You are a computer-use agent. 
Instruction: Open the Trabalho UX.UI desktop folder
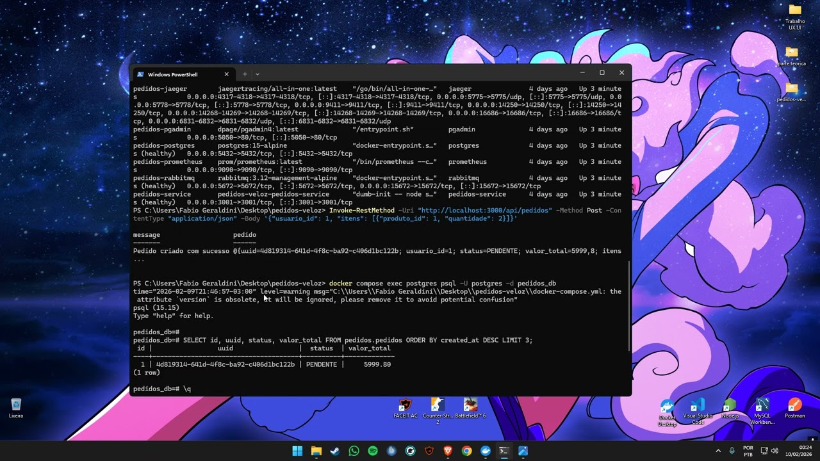point(794,17)
